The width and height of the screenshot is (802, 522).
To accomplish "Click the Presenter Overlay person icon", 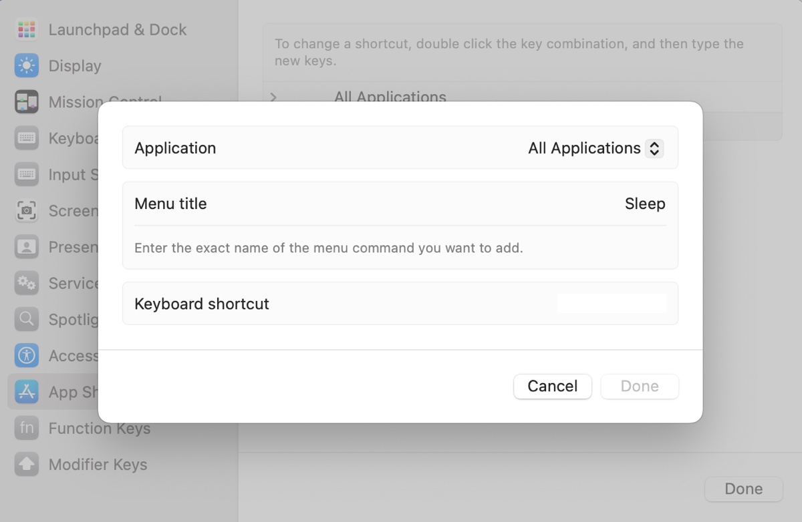I will (x=27, y=247).
